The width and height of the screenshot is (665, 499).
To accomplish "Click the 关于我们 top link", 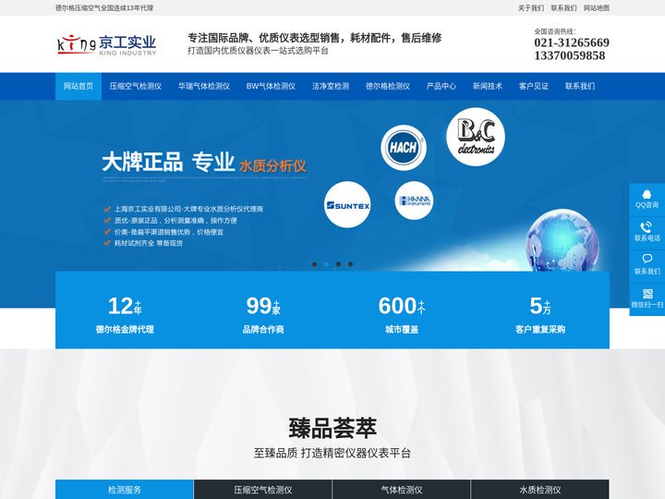I will 530,8.
